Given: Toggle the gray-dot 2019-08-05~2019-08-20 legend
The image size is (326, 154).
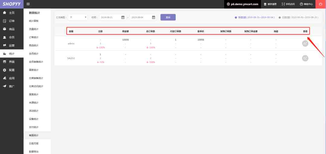Looking at the screenshot, I should point(299,18).
